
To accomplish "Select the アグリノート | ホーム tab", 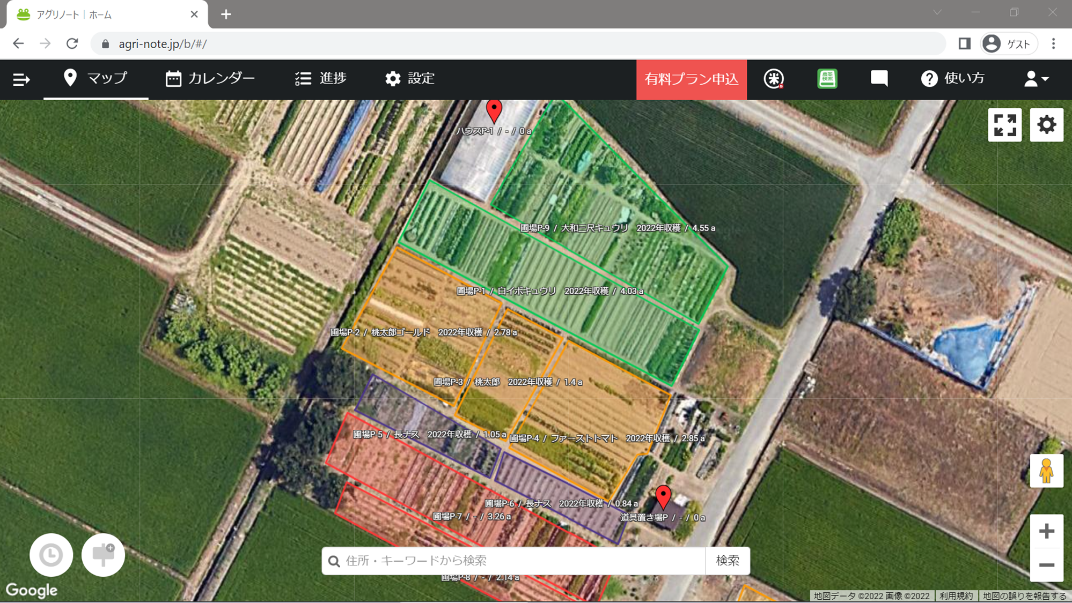I will [x=107, y=14].
